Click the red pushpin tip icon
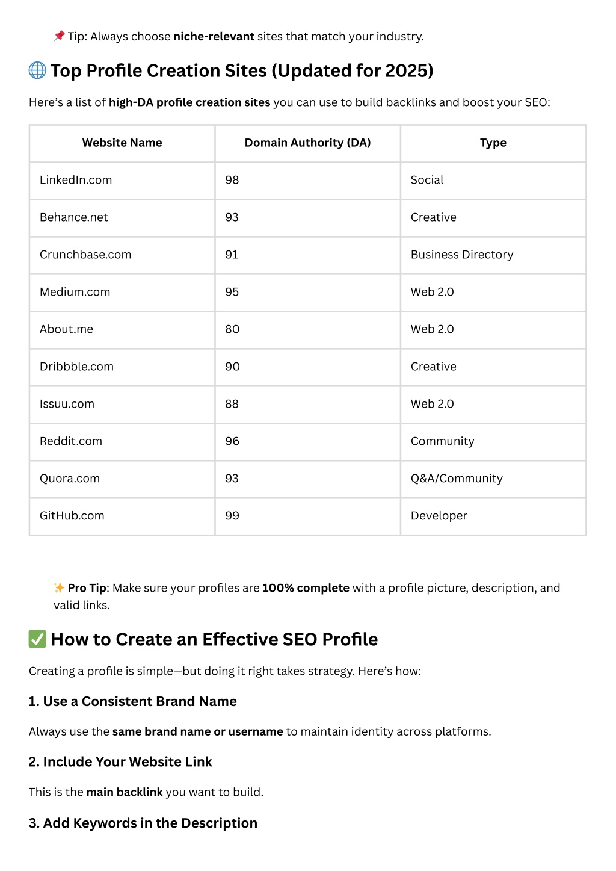Screen dimensions: 616x871 click(59, 36)
